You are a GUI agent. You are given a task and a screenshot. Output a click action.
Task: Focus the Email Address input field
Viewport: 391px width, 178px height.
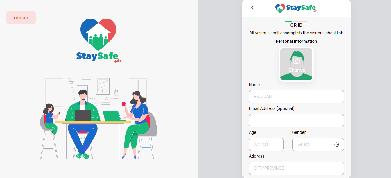click(296, 120)
